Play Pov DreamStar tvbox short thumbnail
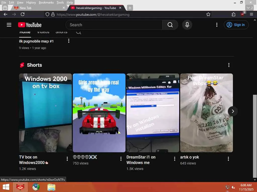The image size is (257, 192). click(x=206, y=113)
